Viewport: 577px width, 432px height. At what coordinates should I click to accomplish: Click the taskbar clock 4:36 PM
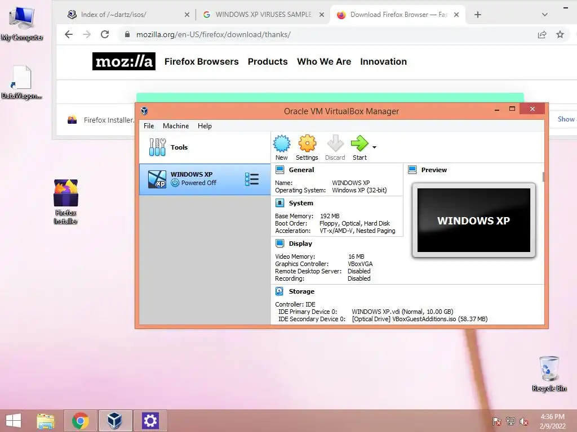click(552, 421)
